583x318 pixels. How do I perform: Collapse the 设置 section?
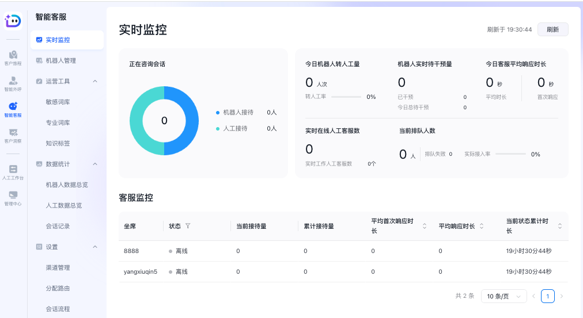coord(95,247)
